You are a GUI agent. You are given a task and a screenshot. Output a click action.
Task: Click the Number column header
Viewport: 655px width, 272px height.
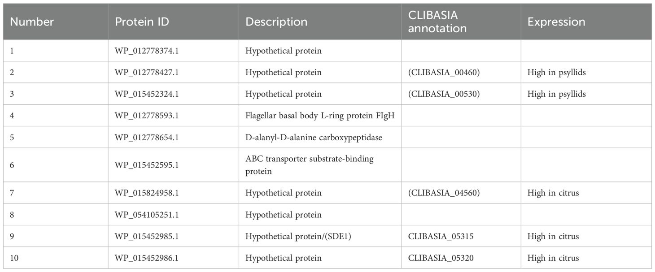(x=32, y=22)
